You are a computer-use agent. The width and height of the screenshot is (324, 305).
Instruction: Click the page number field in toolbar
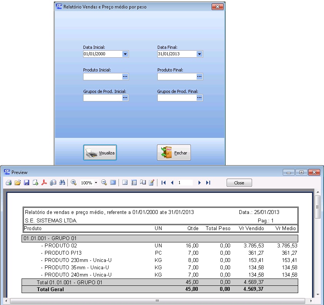[x=185, y=183]
